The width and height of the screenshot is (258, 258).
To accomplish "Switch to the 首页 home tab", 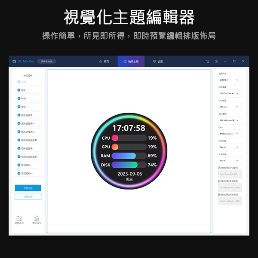I will (104, 61).
